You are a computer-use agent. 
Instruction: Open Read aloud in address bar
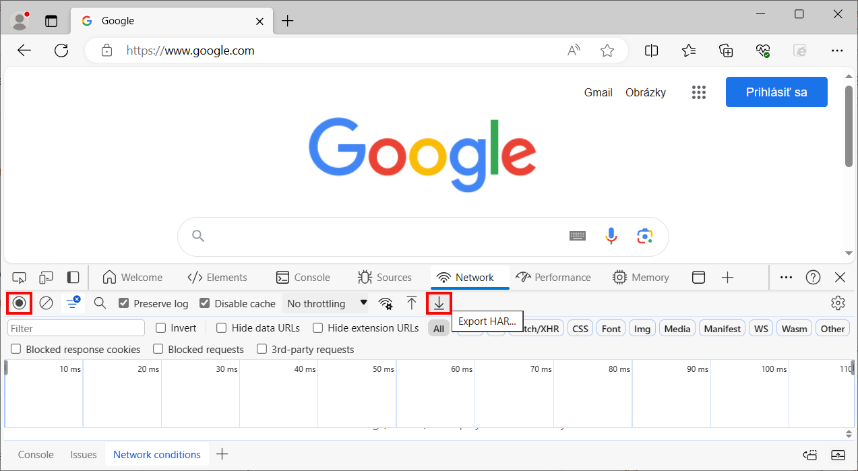(574, 51)
